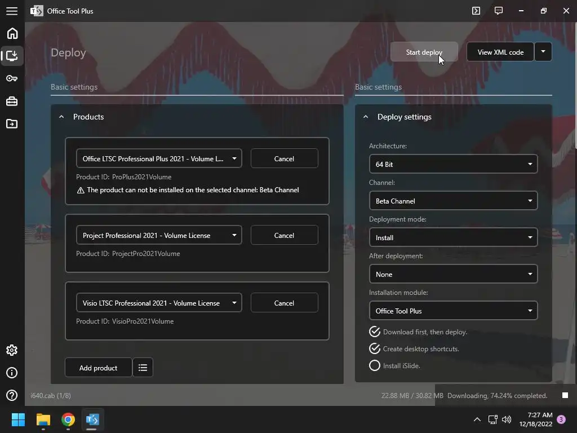Click Beta Channel warning message
Viewport: 577px width, 433px height.
coord(188,189)
